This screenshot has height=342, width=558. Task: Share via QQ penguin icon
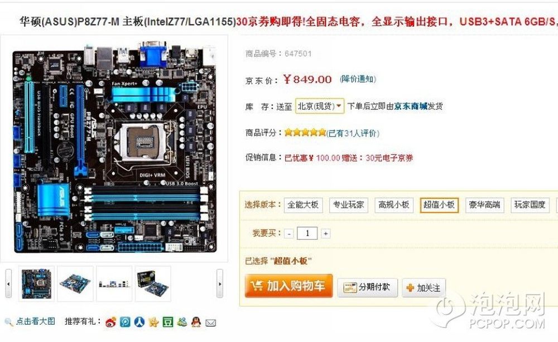196,322
